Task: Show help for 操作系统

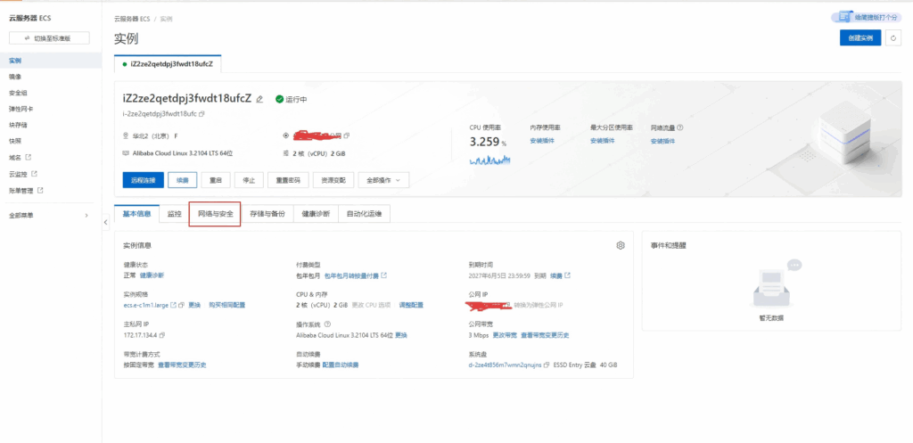Action: (x=327, y=324)
